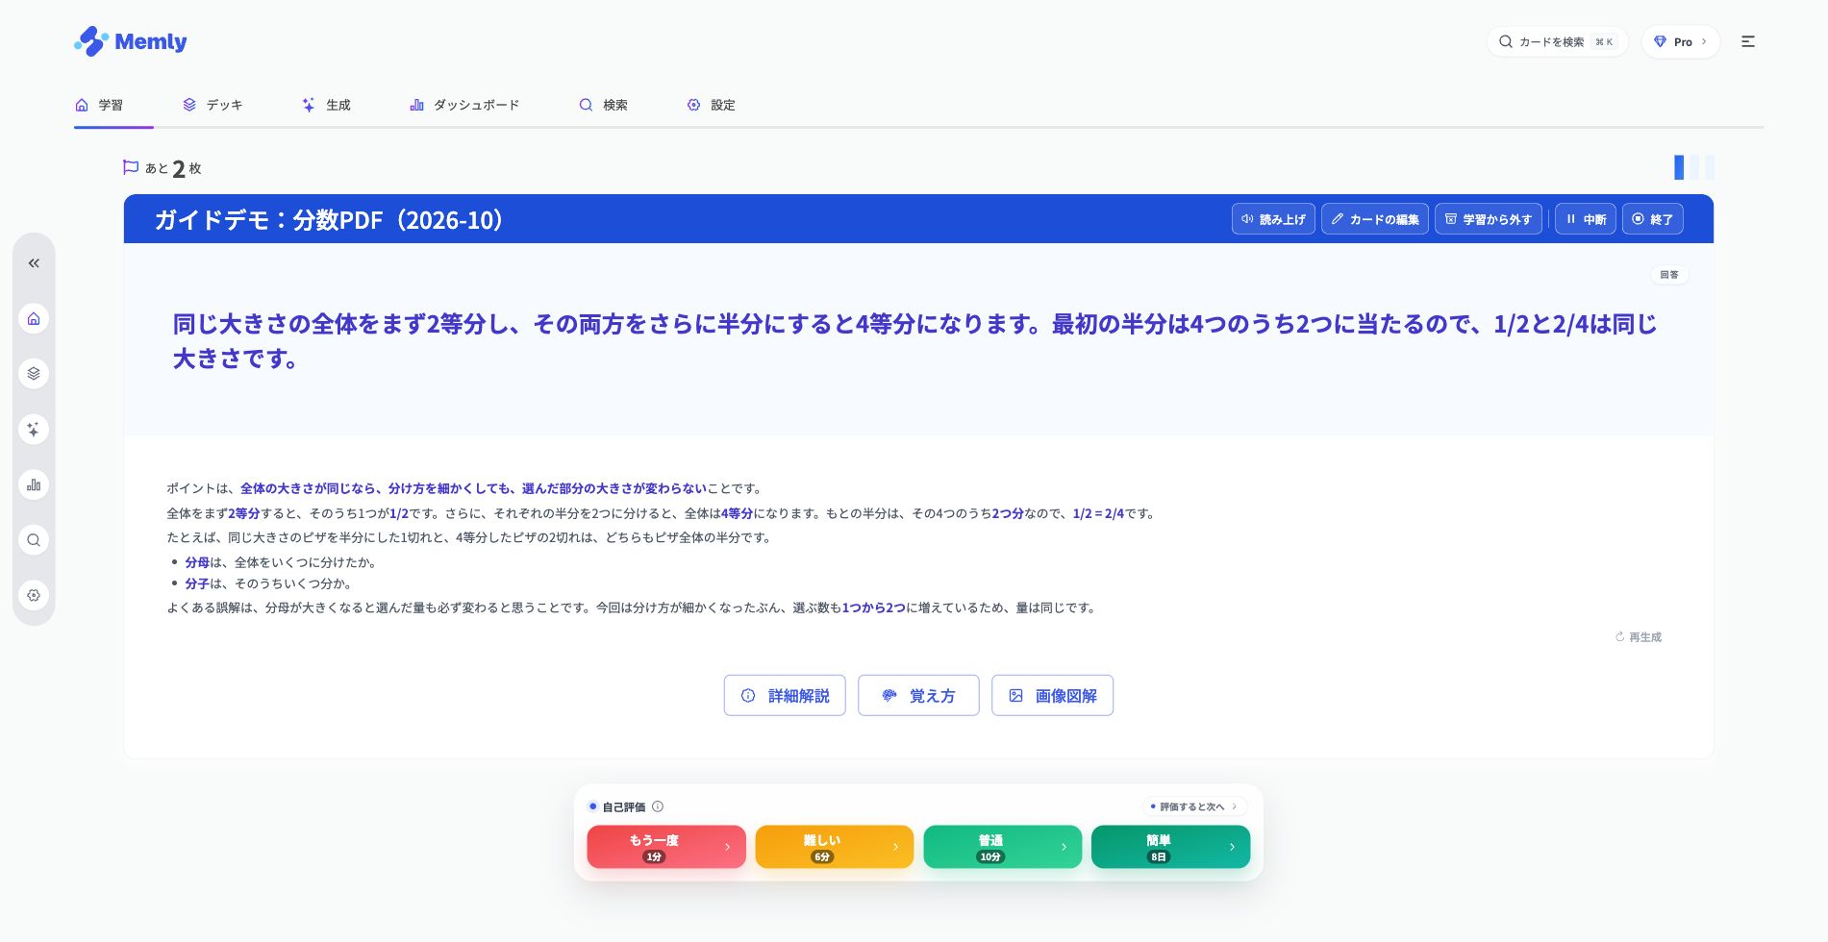Viewport: 1828px width, 942px height.
Task: Click the 再生成 regenerate link
Action: 1639,637
